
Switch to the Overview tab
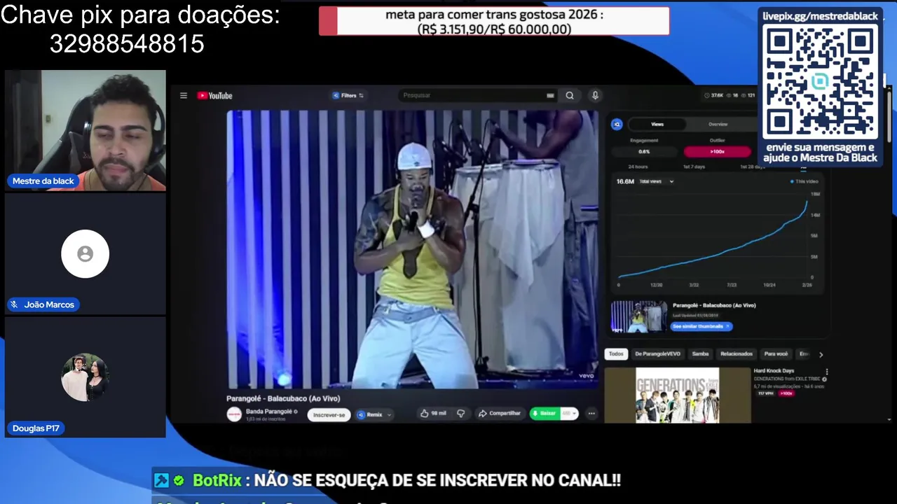point(718,124)
